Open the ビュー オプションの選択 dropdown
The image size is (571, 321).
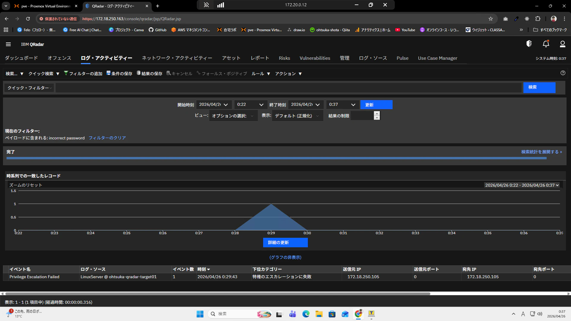coord(233,116)
